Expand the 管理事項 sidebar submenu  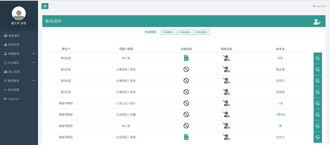19,81
